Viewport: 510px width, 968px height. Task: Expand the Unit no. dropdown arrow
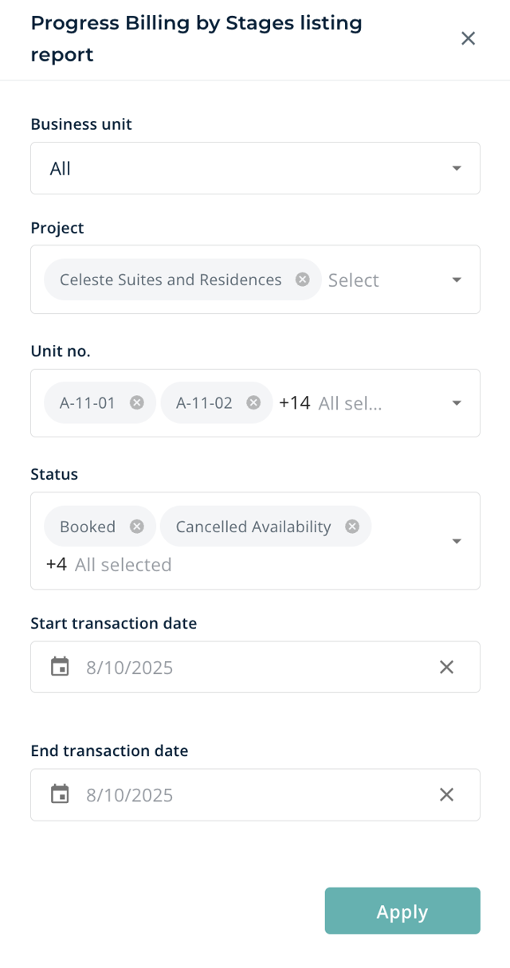tap(457, 403)
